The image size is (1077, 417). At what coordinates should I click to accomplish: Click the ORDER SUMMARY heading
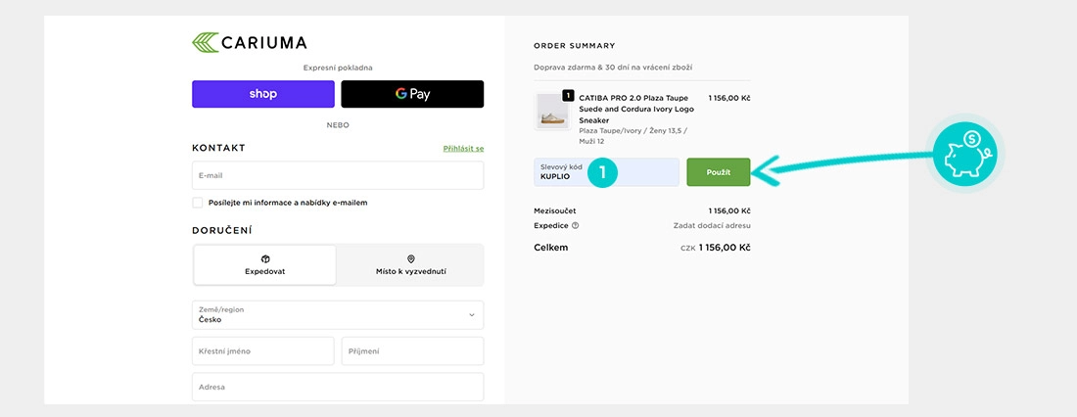click(574, 46)
